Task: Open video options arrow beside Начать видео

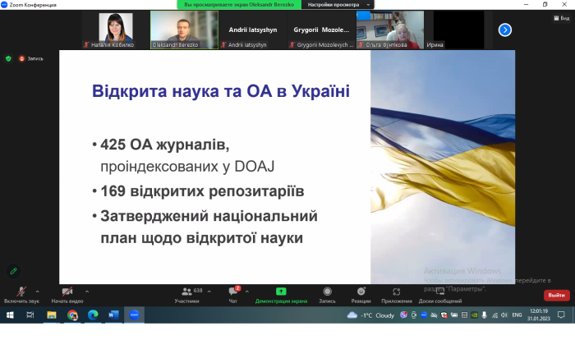Action: click(x=87, y=292)
